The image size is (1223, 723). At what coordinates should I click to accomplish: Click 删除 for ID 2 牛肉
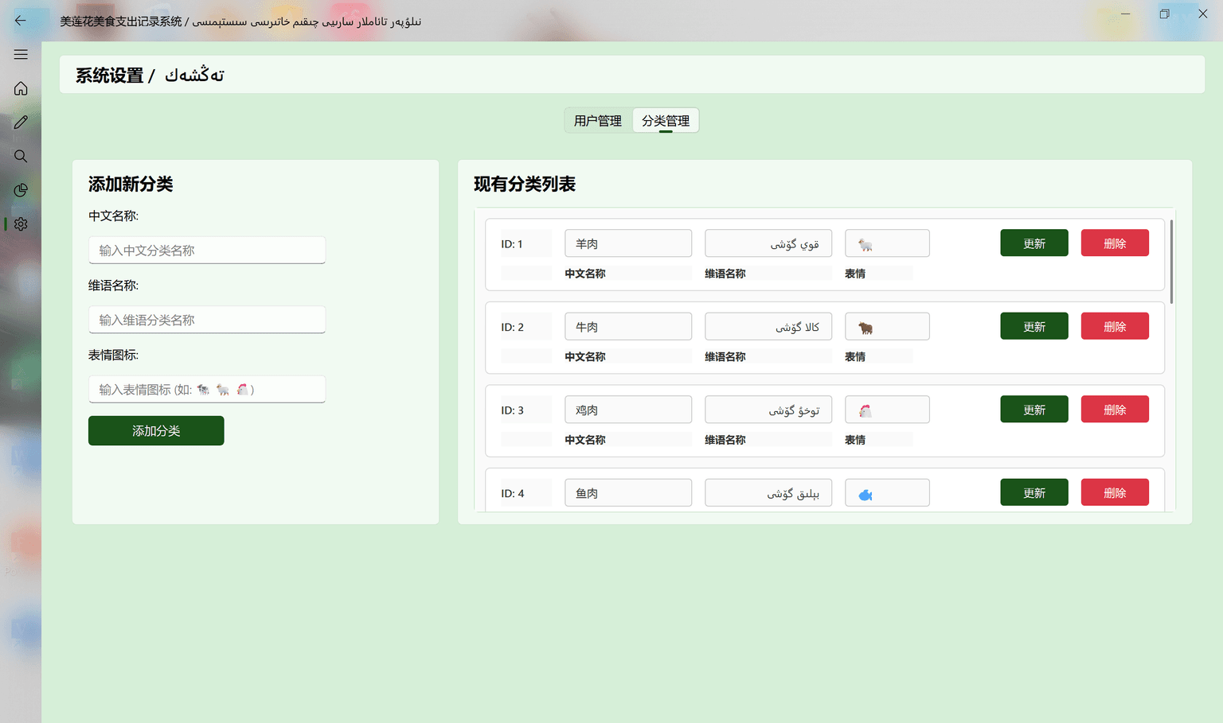tap(1115, 326)
